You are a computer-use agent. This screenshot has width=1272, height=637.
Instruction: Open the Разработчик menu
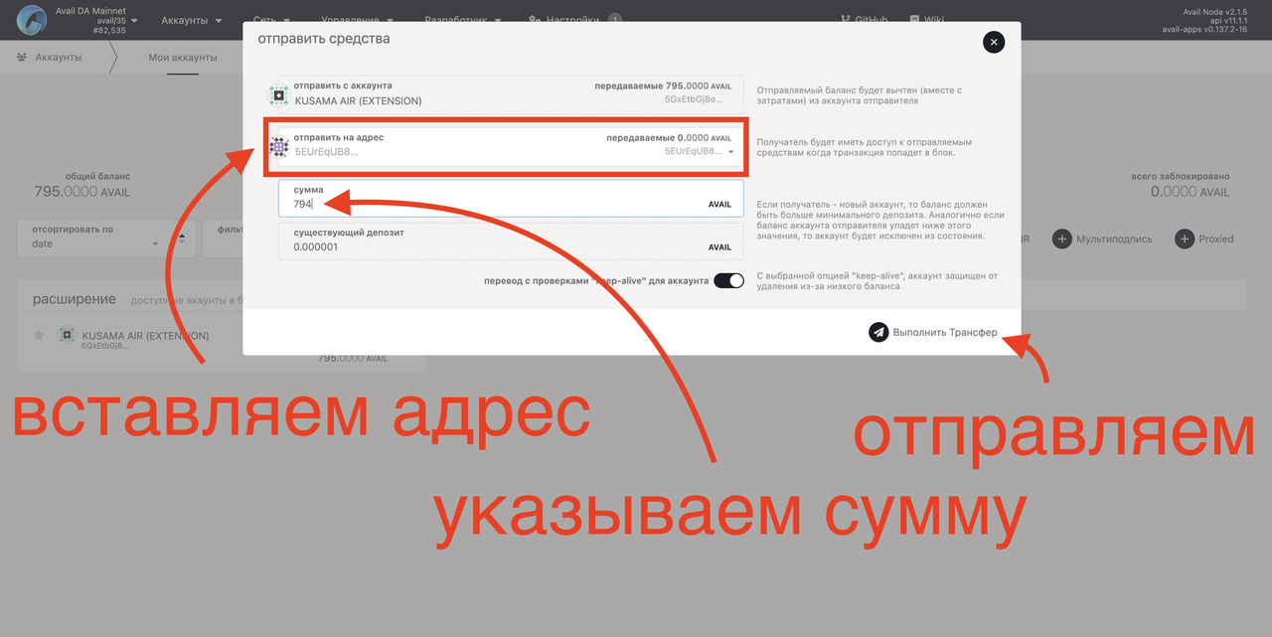463,20
